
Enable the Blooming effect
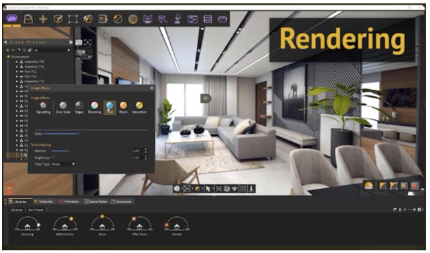(x=94, y=108)
